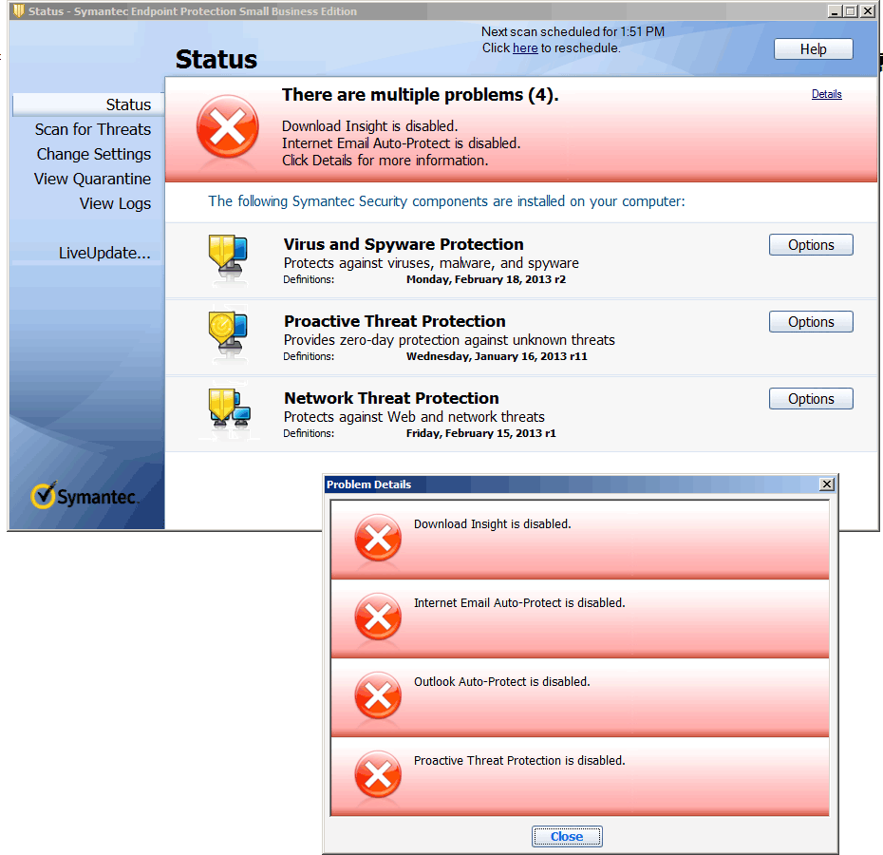This screenshot has width=883, height=855.
Task: Open Scan for Threats in the sidebar
Action: coord(93,129)
